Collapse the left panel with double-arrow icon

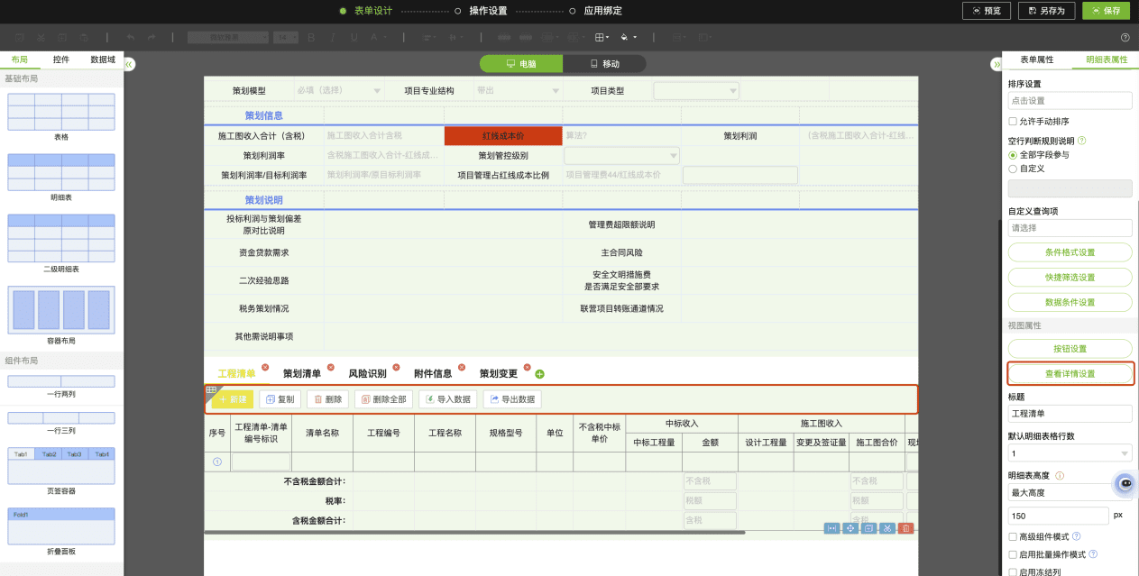129,64
